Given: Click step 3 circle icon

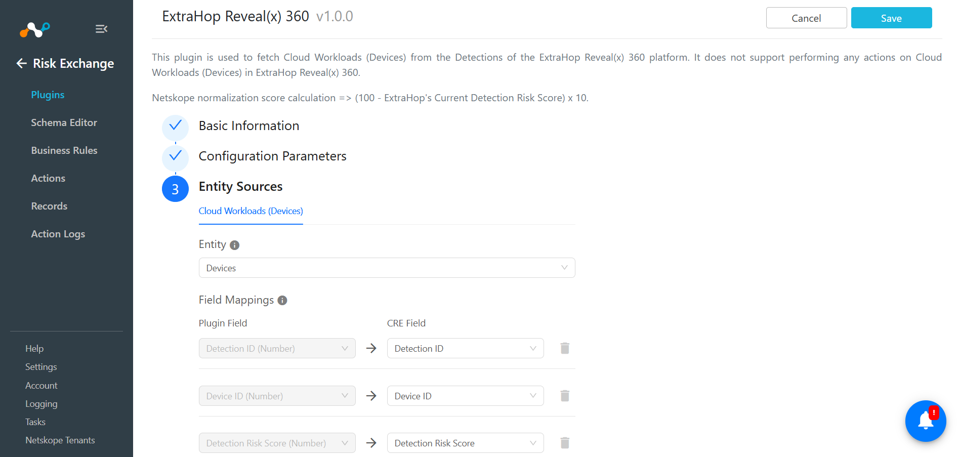Looking at the screenshot, I should click(175, 189).
